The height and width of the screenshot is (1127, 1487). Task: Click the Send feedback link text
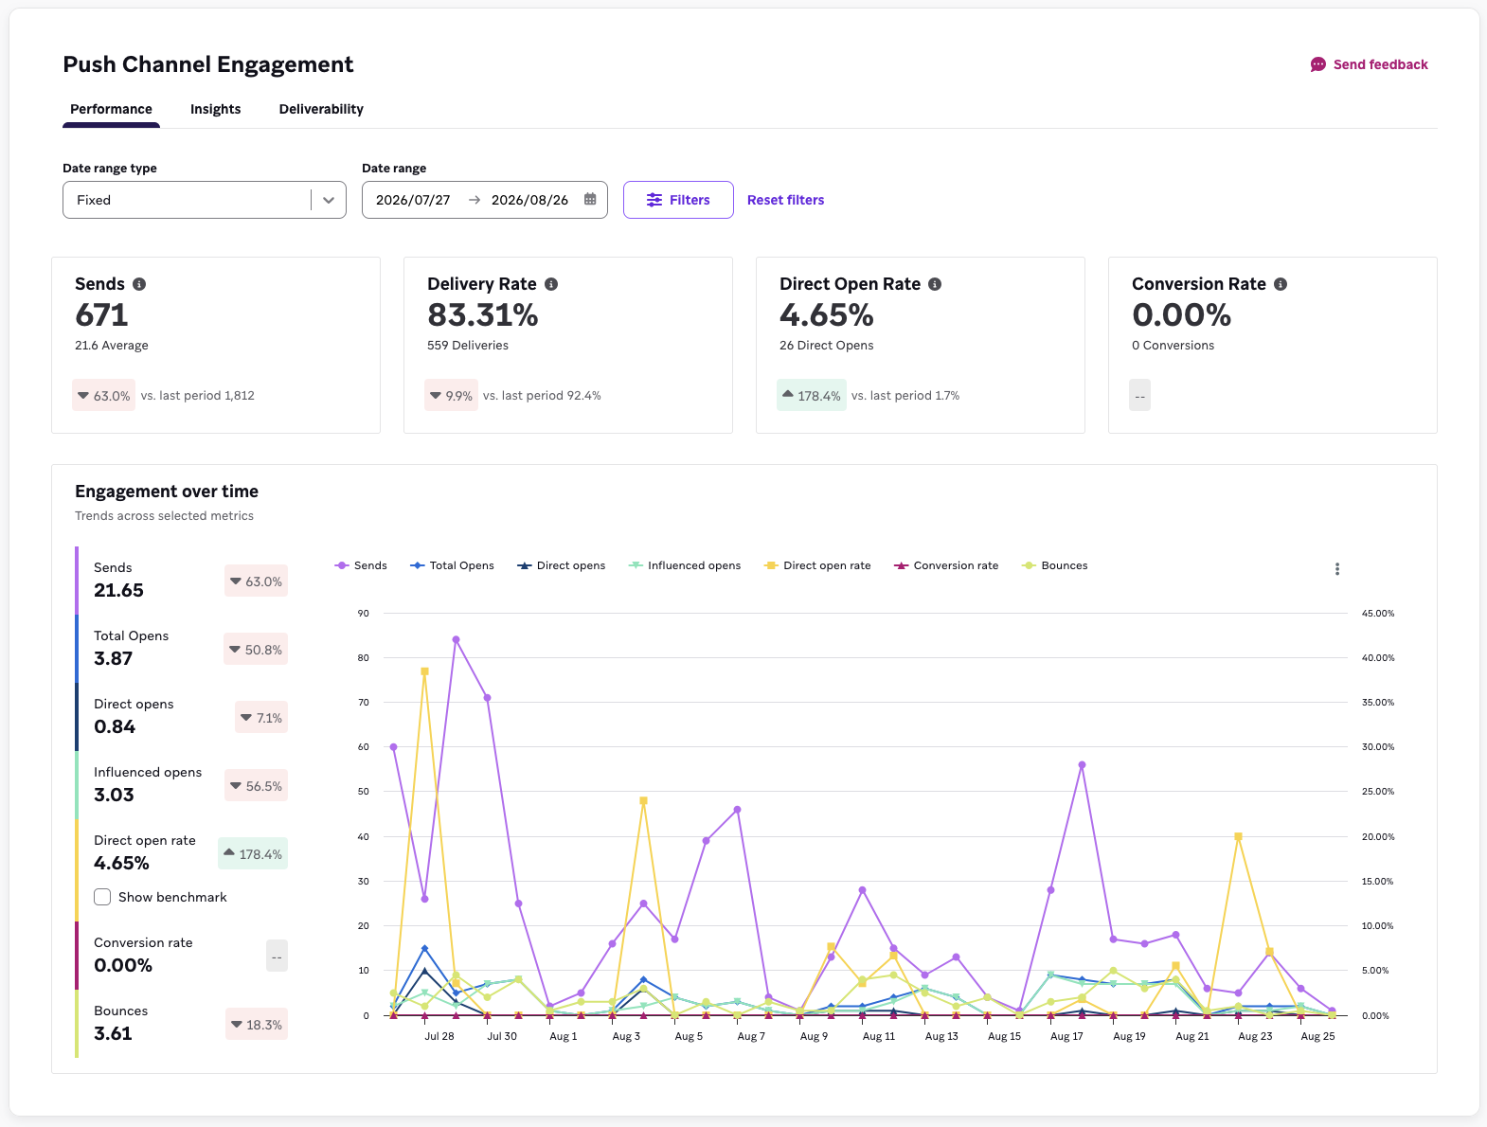[1380, 64]
